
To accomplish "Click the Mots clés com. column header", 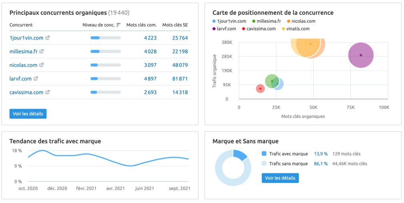I will tap(142, 25).
